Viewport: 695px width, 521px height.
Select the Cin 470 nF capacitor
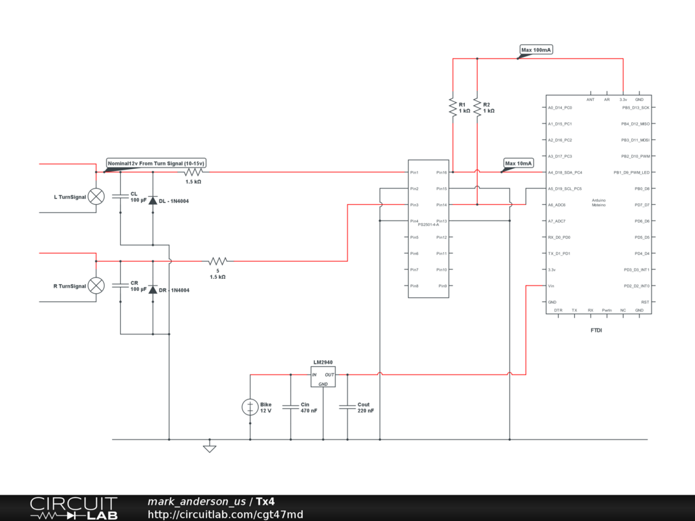point(290,407)
